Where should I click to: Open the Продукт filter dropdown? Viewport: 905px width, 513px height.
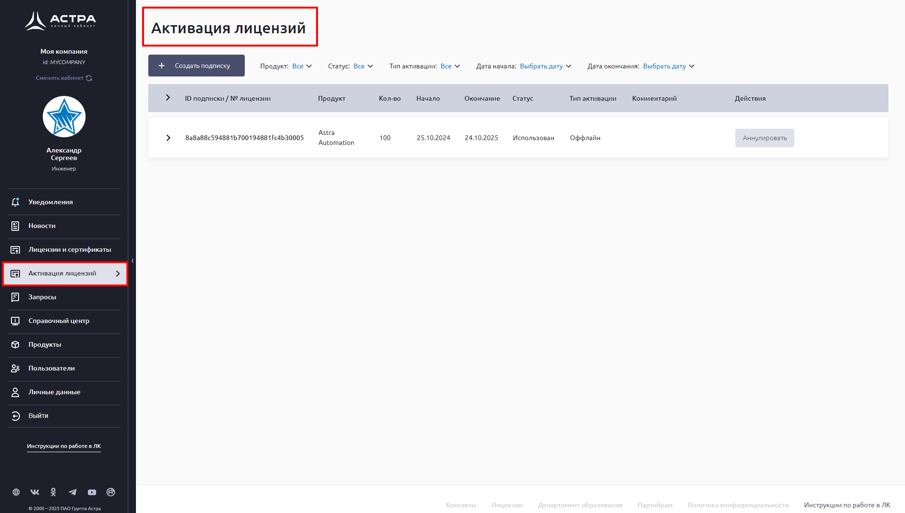pos(302,66)
